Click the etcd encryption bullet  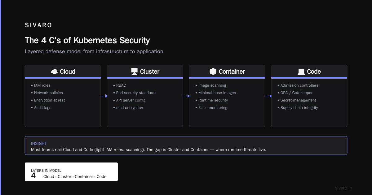point(128,108)
